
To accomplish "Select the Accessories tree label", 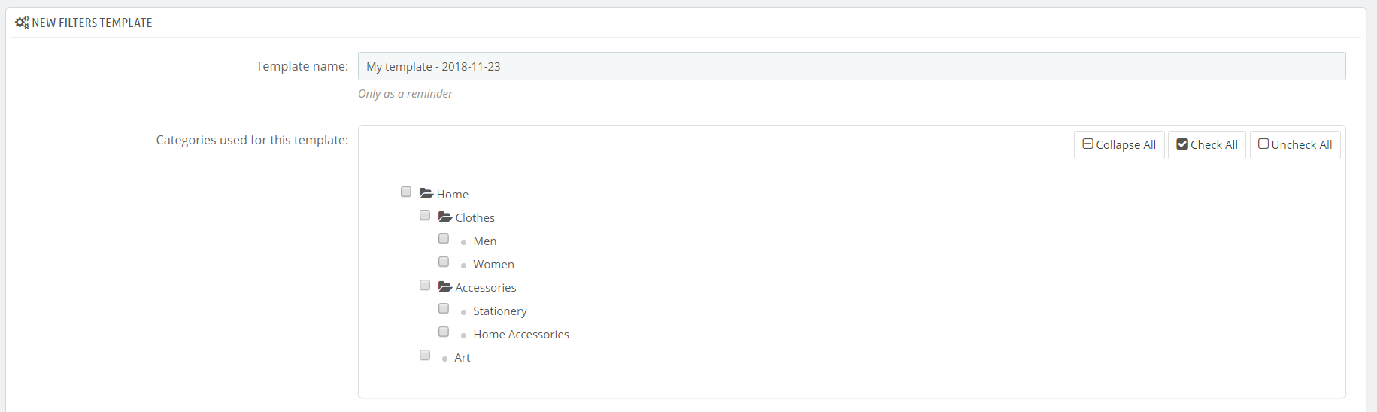I will pyautogui.click(x=486, y=287).
